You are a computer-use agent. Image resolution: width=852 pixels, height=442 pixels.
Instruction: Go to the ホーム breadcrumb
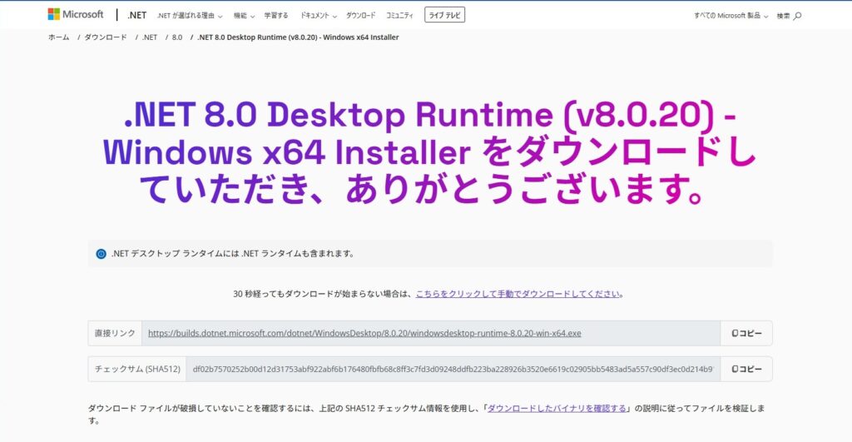[58, 37]
